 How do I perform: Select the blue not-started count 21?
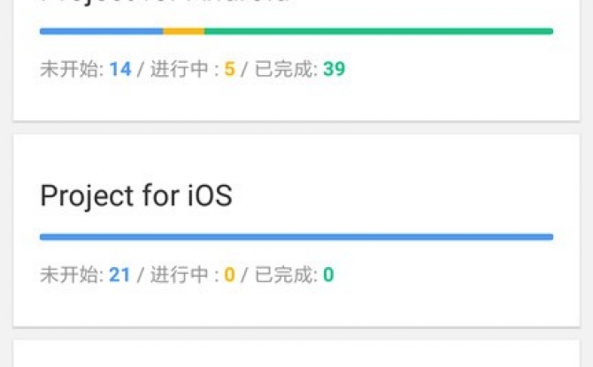click(x=119, y=275)
